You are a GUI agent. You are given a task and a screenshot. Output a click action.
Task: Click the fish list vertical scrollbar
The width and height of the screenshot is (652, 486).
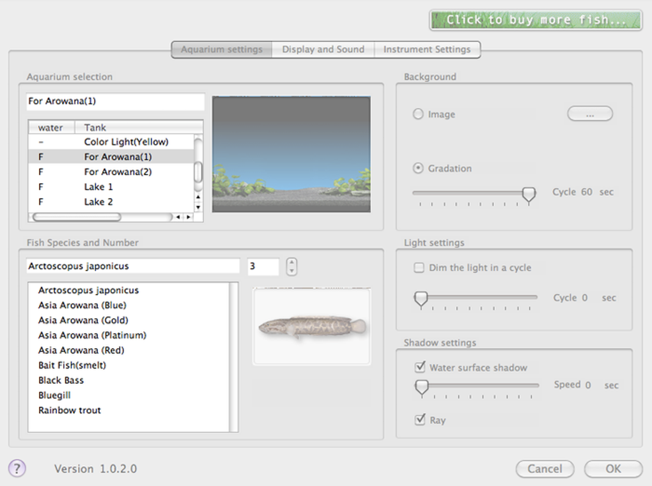(x=234, y=357)
